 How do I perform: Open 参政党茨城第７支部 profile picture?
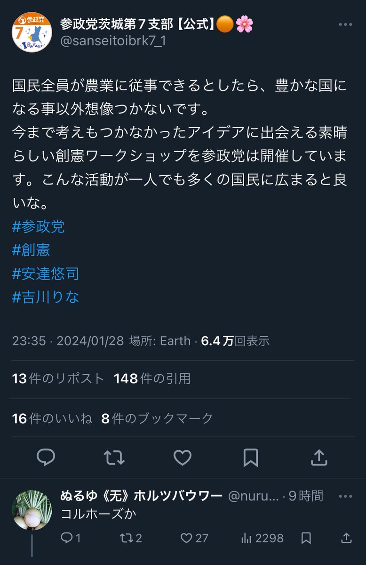pos(32,32)
